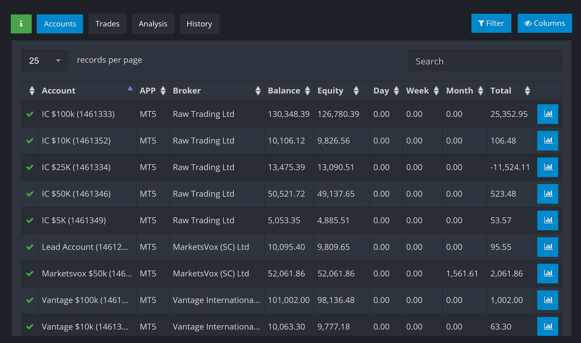Open the Filter button
581x343 pixels.
(491, 23)
